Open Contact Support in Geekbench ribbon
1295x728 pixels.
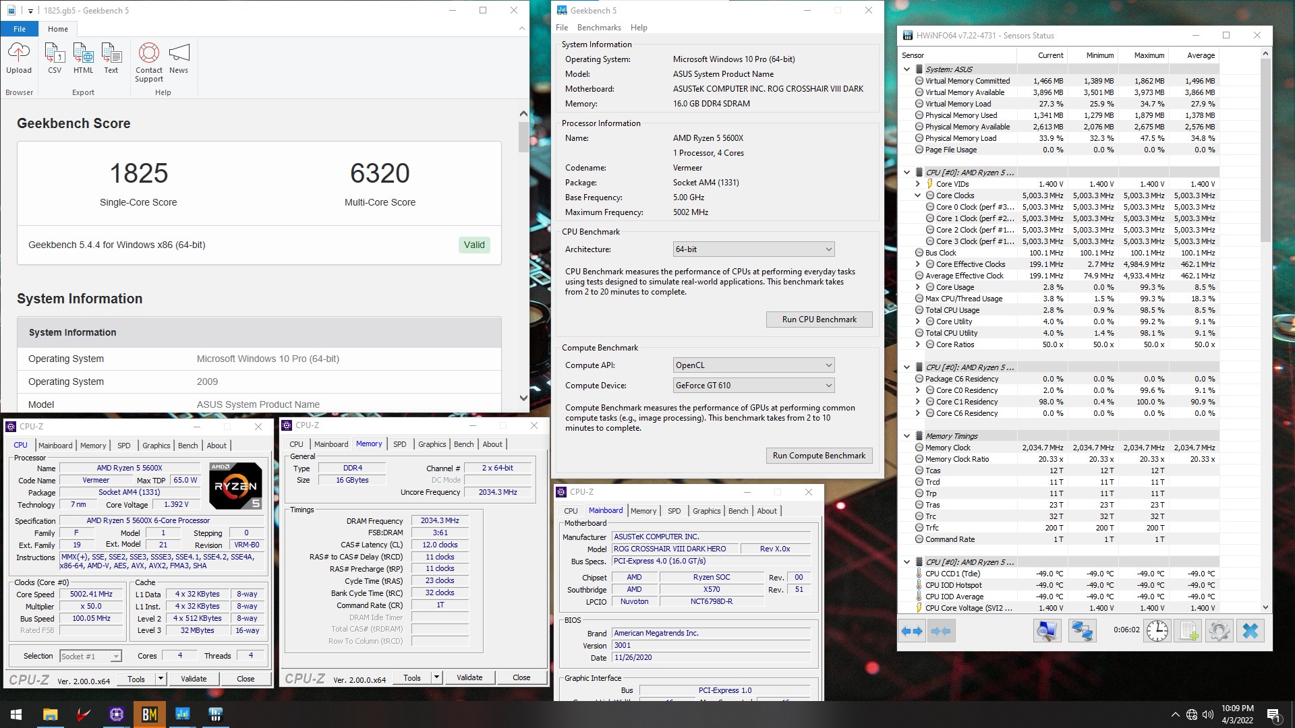coord(149,62)
